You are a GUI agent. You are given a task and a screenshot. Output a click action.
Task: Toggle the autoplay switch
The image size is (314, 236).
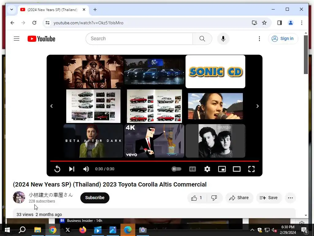coord(176,169)
